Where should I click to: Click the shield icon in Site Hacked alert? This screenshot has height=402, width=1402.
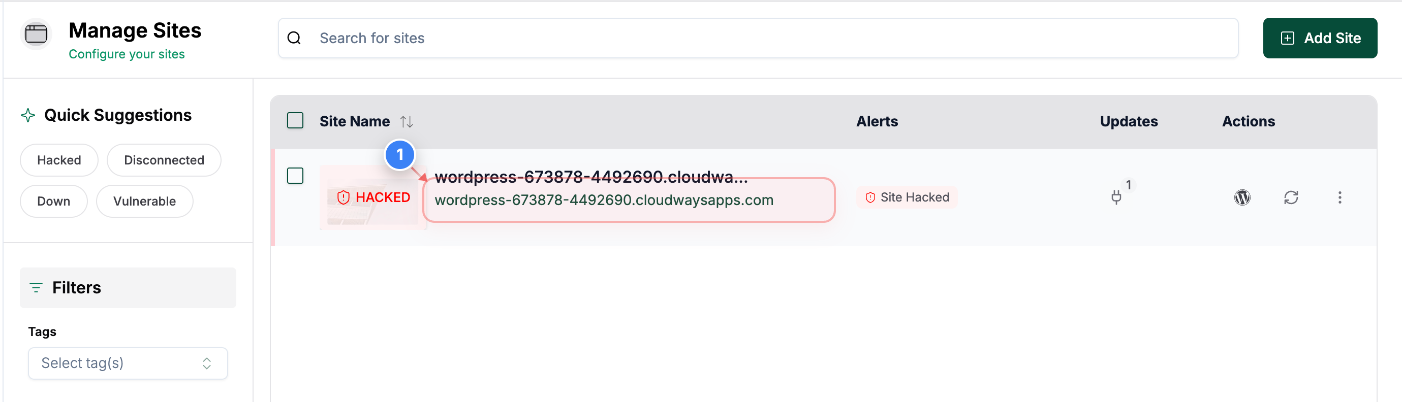click(x=870, y=197)
